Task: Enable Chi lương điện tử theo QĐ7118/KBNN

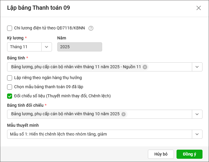Action: [10, 28]
